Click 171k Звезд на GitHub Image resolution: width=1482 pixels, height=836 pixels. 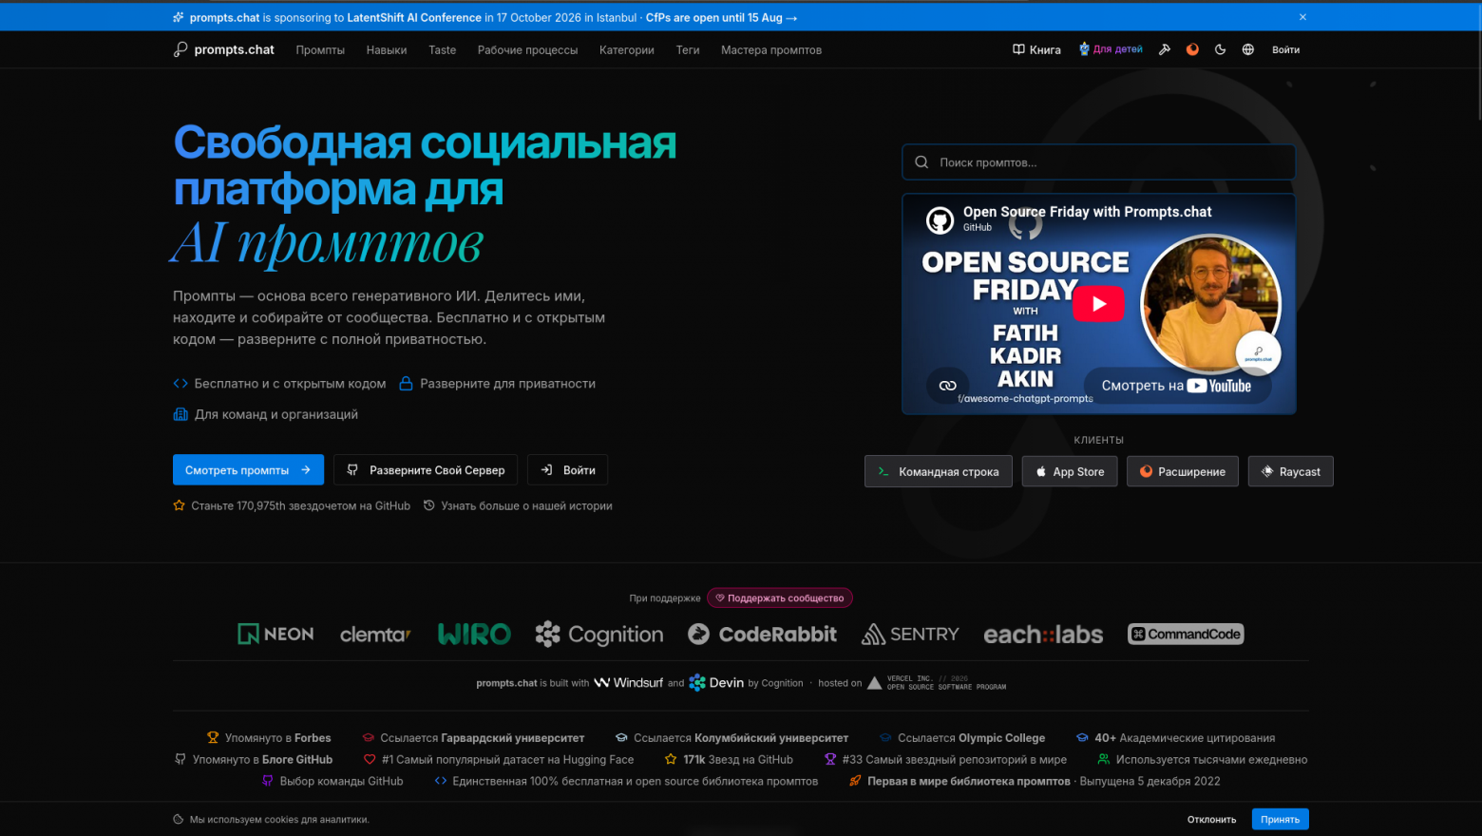coord(729,760)
